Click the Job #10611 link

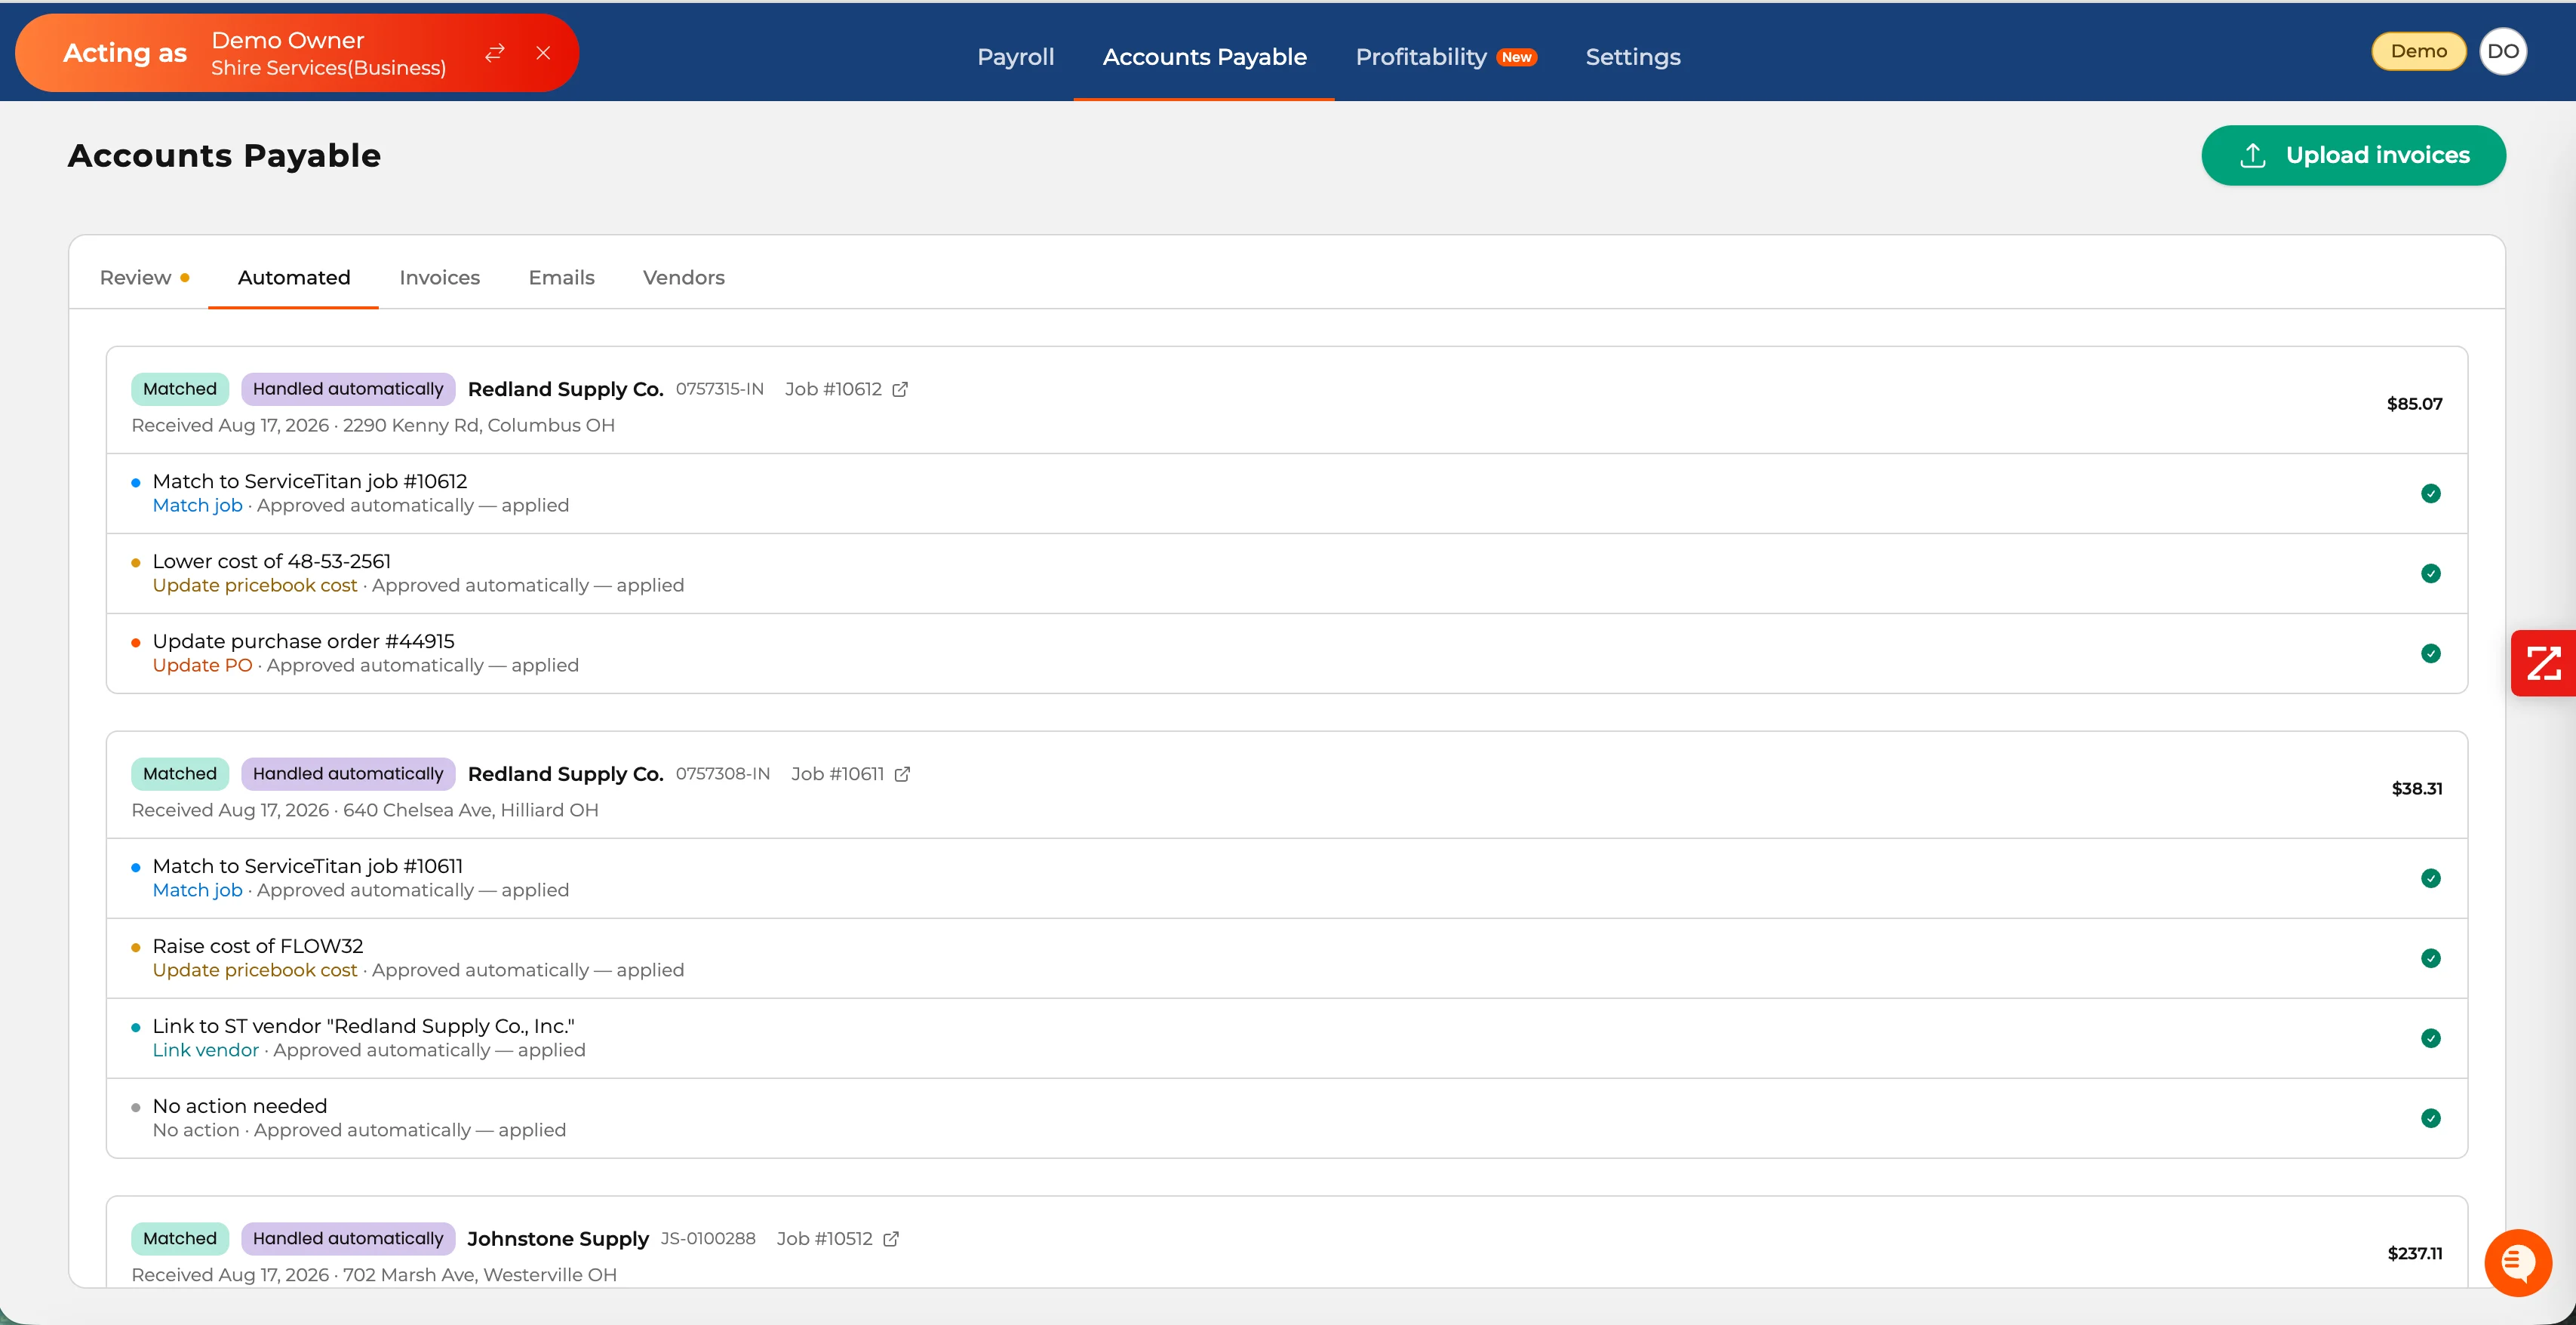(837, 774)
